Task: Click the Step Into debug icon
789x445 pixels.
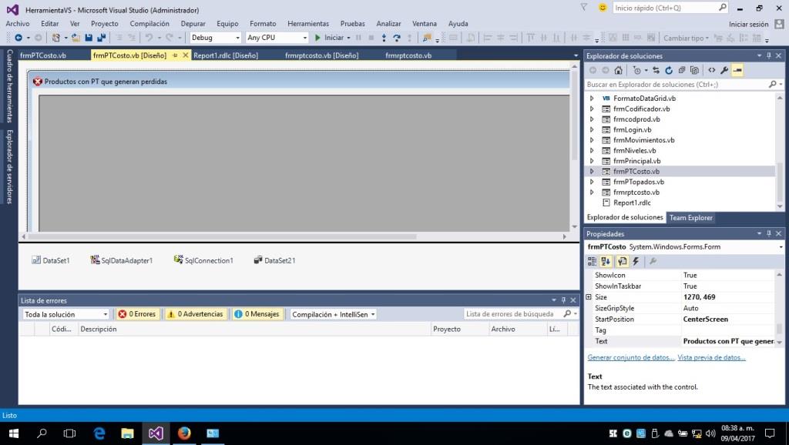Action: [x=384, y=38]
